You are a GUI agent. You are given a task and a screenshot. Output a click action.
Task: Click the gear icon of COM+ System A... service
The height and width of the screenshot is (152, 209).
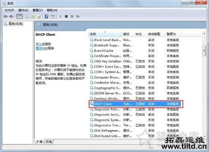point(92,72)
